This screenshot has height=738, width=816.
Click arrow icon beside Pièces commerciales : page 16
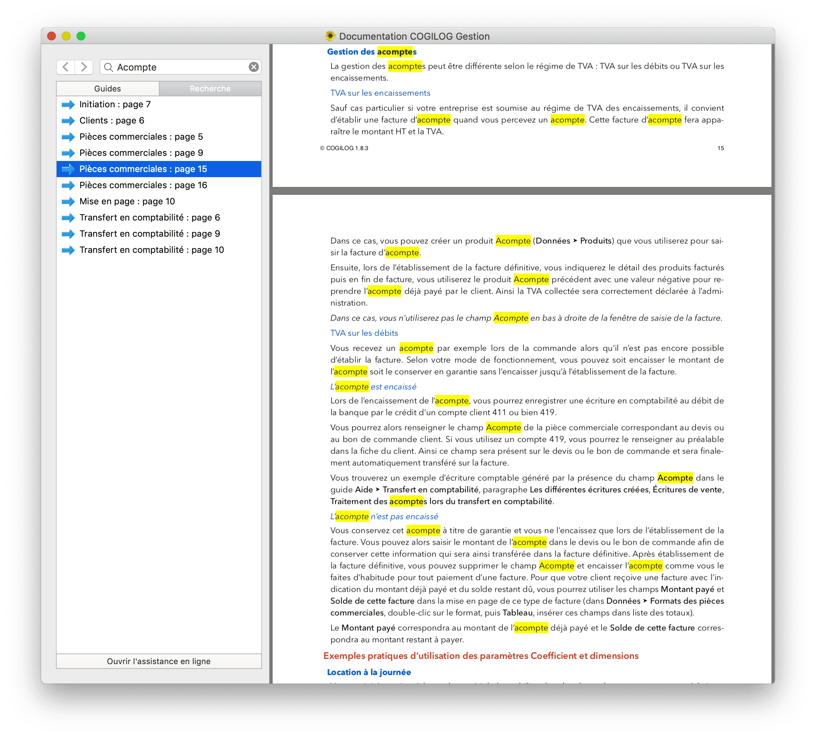68,186
